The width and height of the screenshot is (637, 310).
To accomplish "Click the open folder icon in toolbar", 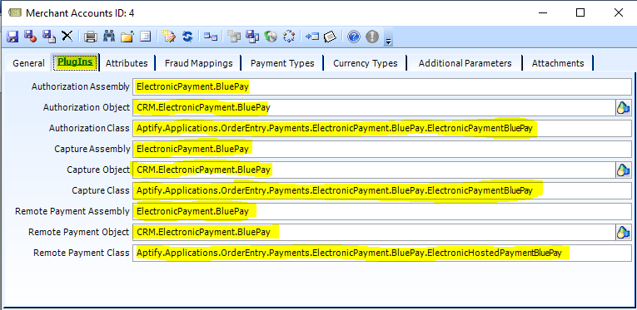I will point(127,37).
